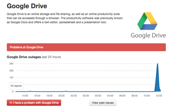Click the 00:00 time axis label
This screenshot has height=107, width=171.
[86, 96]
